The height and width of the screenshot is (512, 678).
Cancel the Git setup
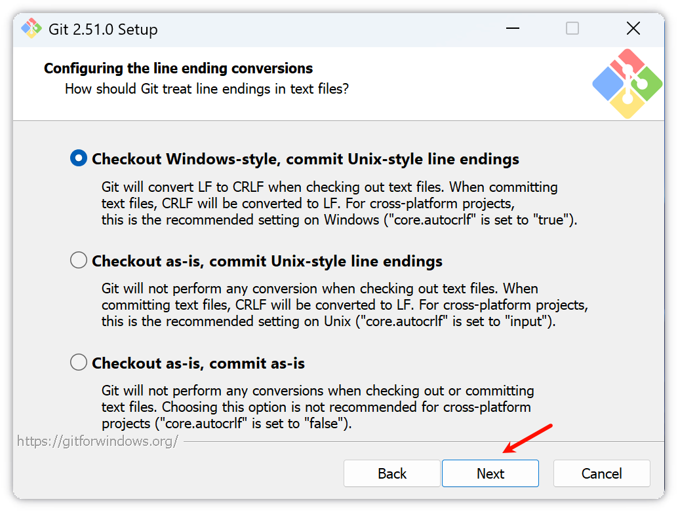[x=602, y=473]
